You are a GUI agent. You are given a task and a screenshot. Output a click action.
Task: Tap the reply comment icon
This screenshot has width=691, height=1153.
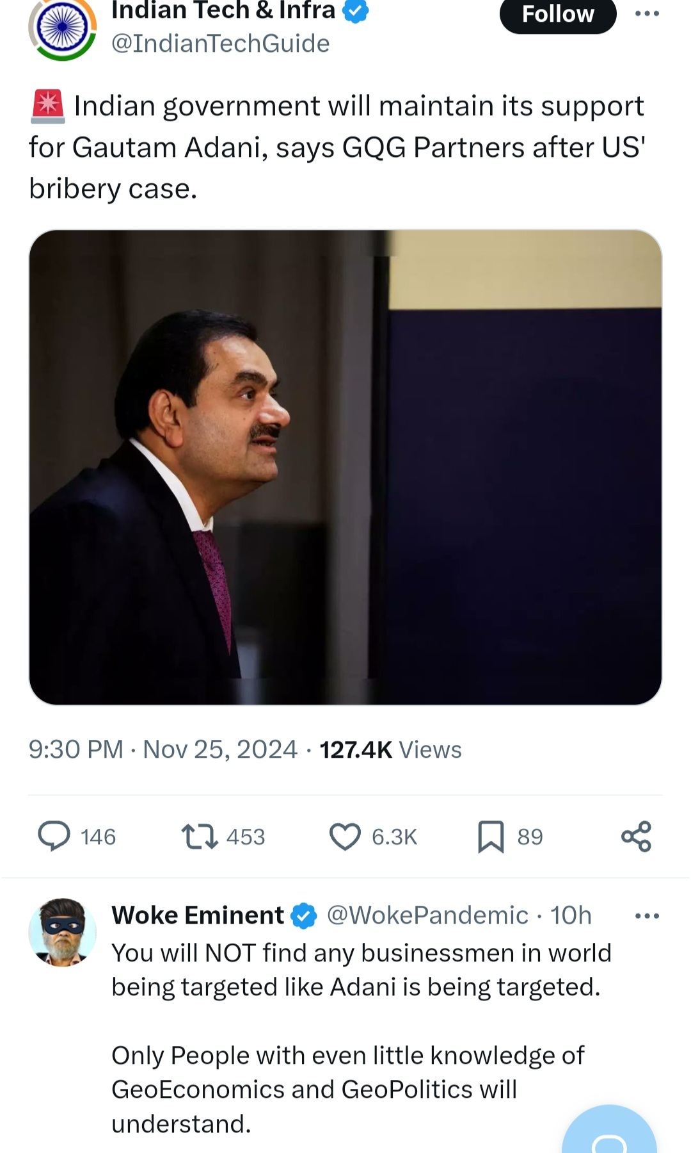pos(54,836)
